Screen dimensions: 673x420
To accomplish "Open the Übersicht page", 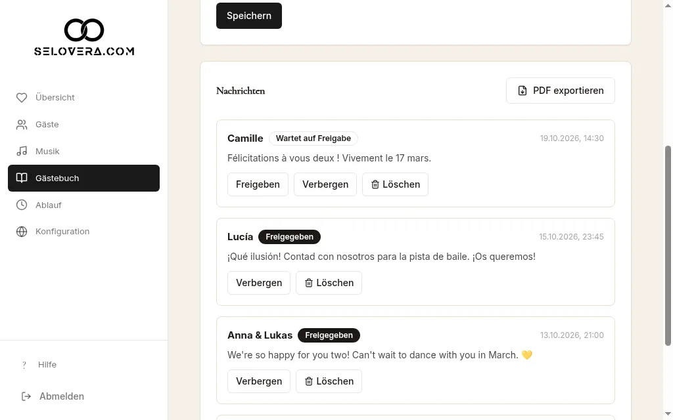I will click(x=83, y=98).
